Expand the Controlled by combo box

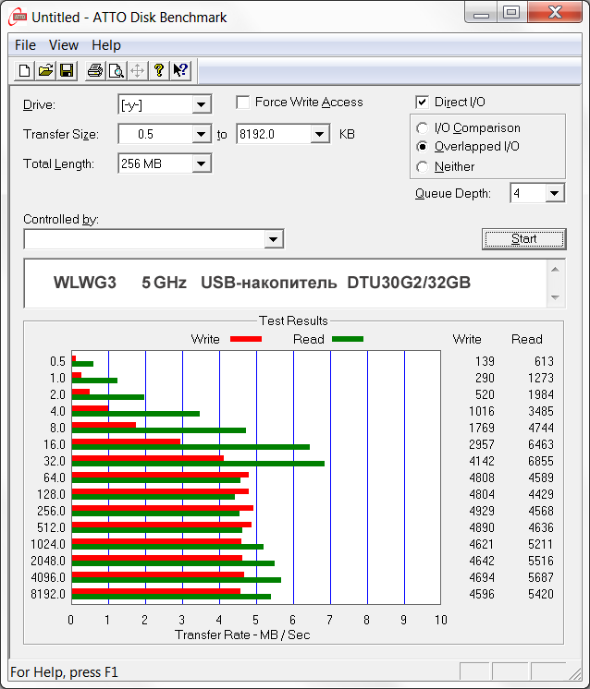click(x=273, y=240)
